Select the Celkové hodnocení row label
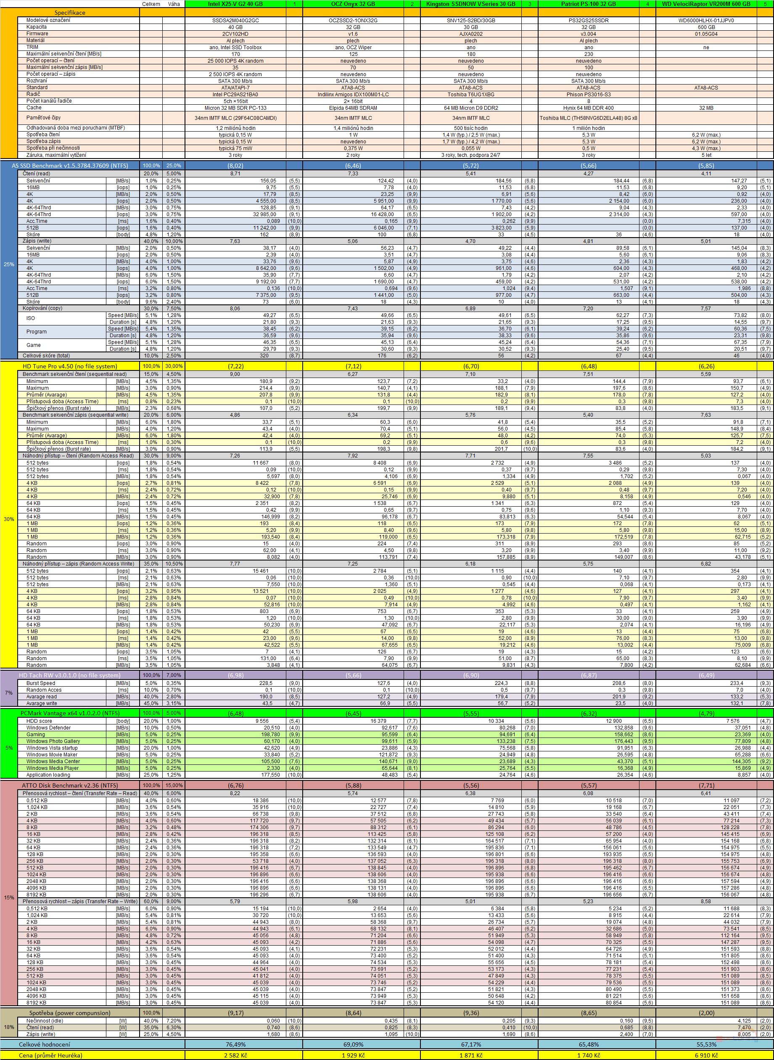Screen dimensions: 774x1060 point(45,1044)
